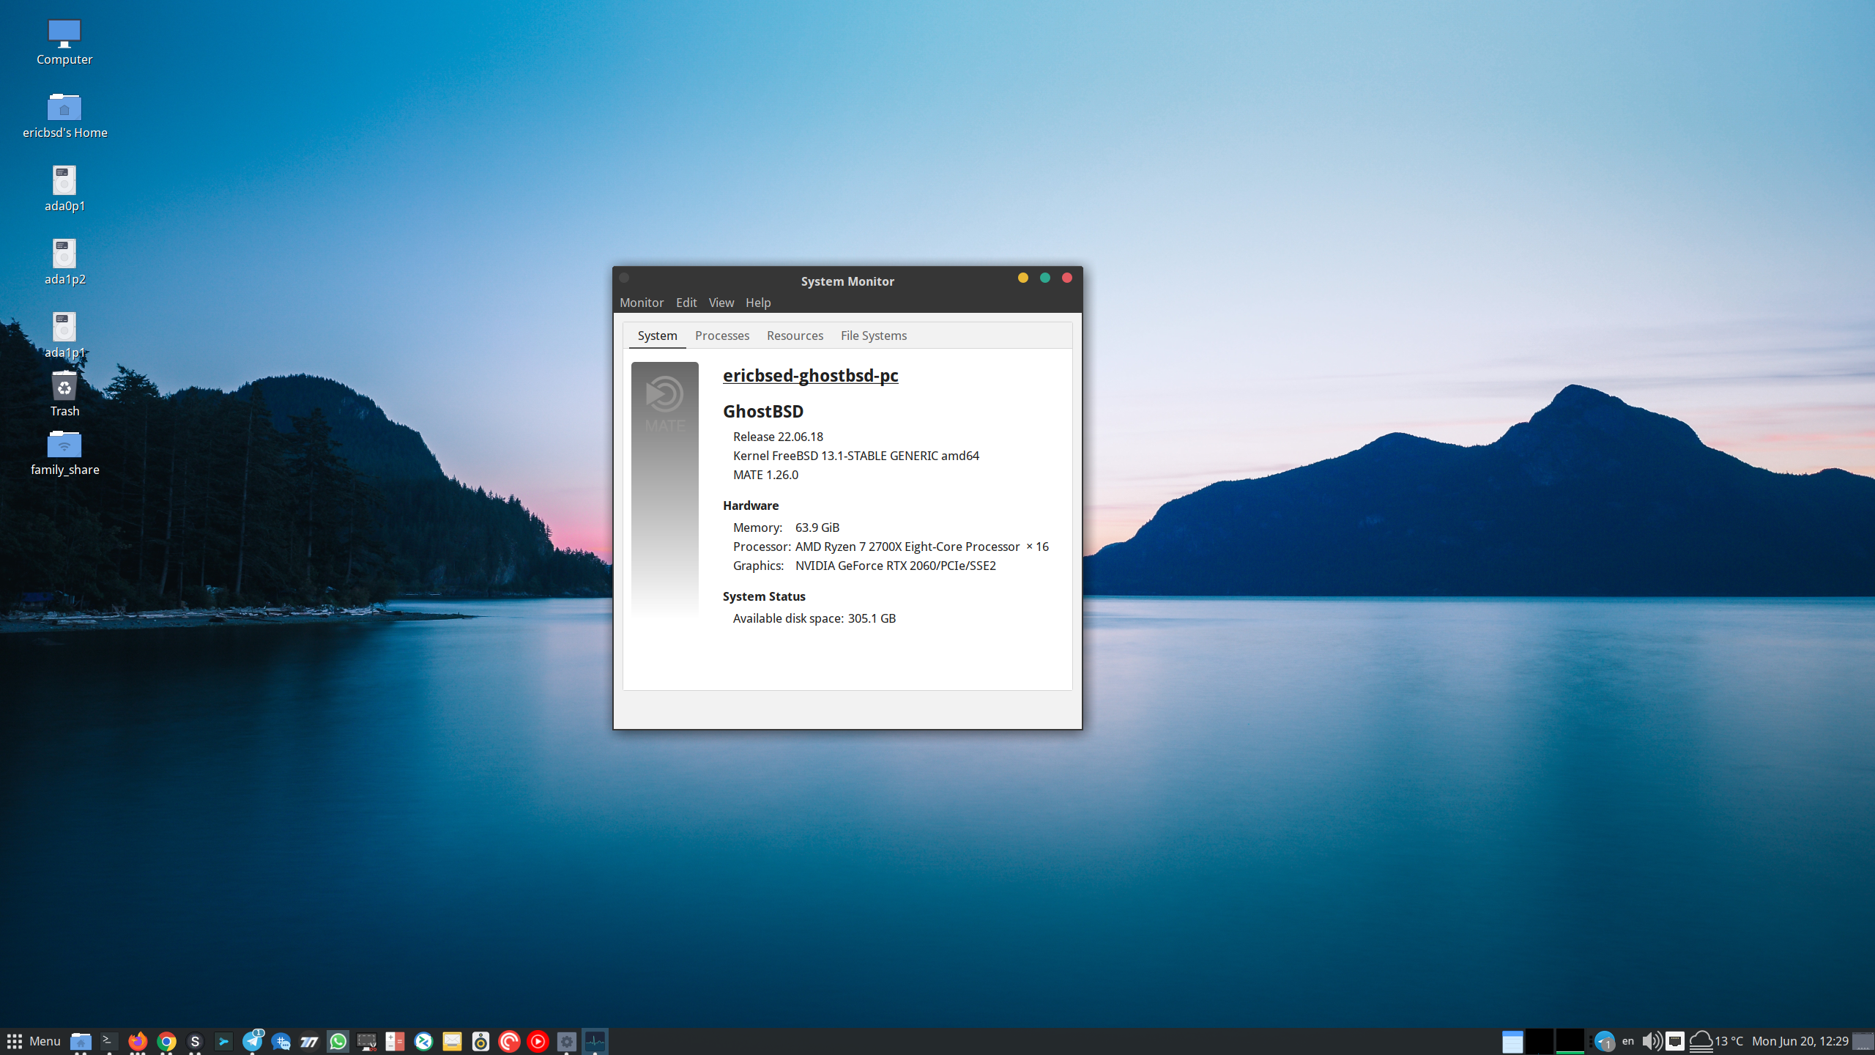Click the green-lined load monitor graph
The image size is (1875, 1055).
[x=1570, y=1041]
